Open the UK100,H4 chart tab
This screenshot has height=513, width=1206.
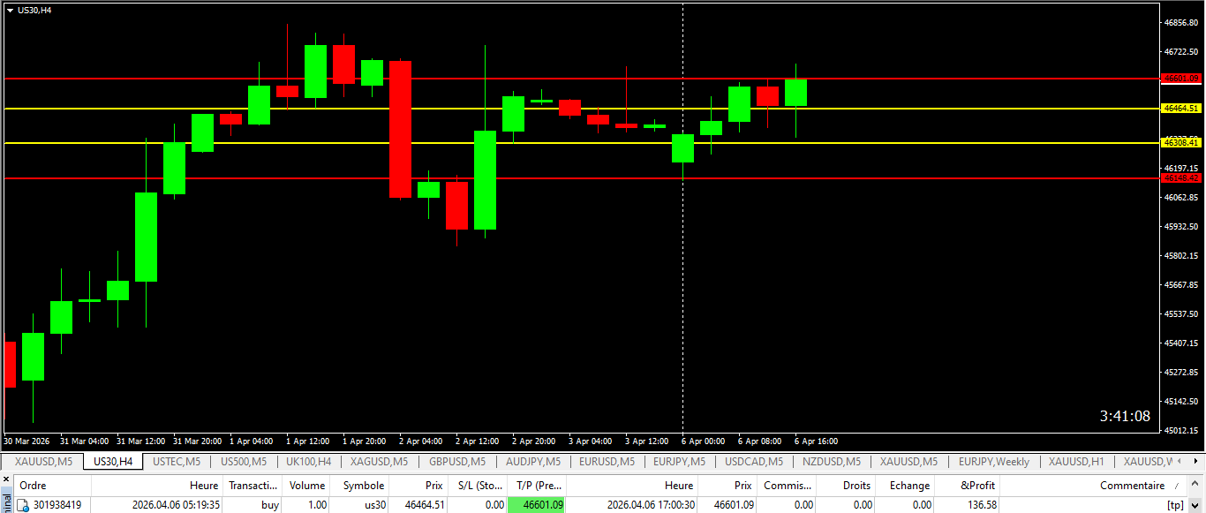tap(308, 461)
